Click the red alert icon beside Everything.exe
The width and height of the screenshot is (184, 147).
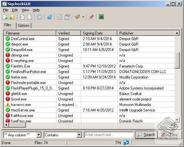[x=8, y=60]
